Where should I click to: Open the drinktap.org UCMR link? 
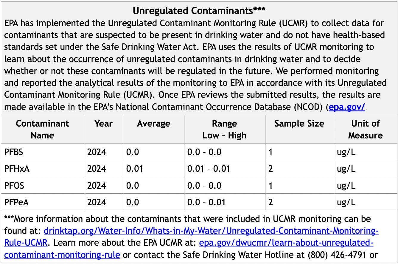point(211,231)
